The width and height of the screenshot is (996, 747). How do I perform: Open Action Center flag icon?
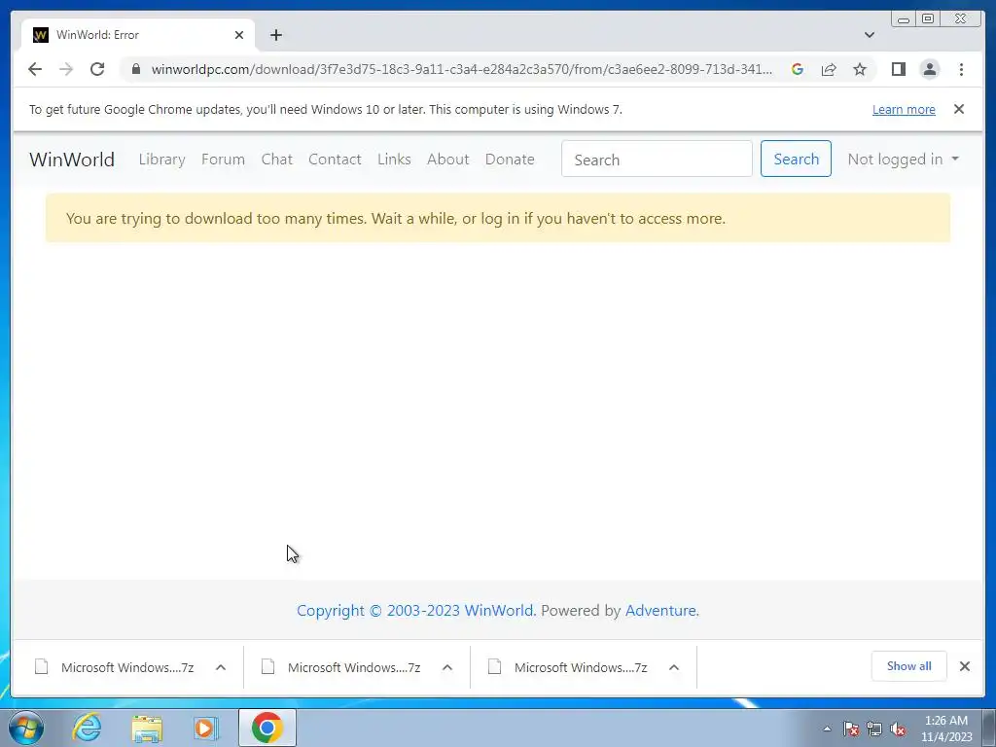(x=851, y=729)
